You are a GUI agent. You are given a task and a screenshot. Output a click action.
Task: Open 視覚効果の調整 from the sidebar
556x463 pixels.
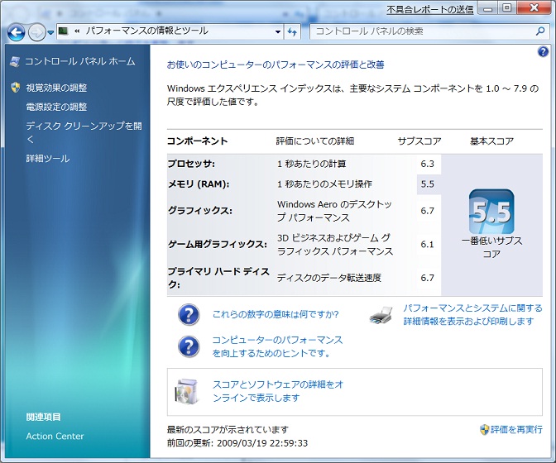click(56, 88)
